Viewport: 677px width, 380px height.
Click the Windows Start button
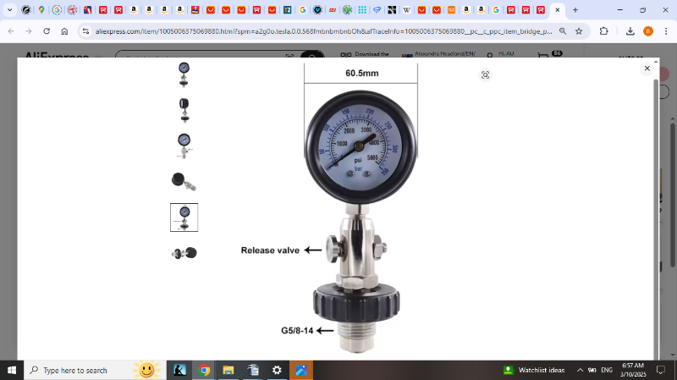tap(12, 371)
